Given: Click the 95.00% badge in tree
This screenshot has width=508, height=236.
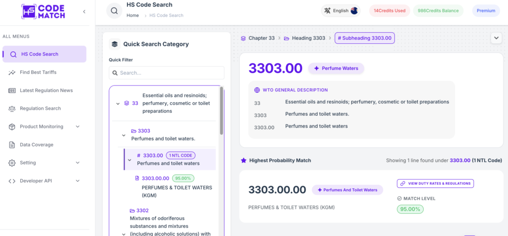Looking at the screenshot, I should tap(183, 178).
